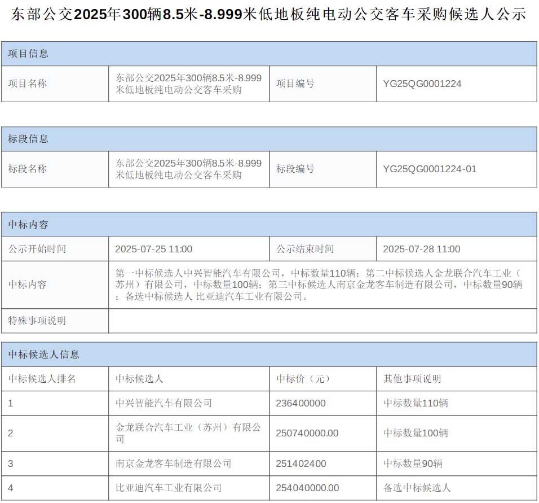This screenshot has height=503, width=539.
Task: Select candidate 金龙联合汽车工业（苏州）有限公司
Action: 188,433
